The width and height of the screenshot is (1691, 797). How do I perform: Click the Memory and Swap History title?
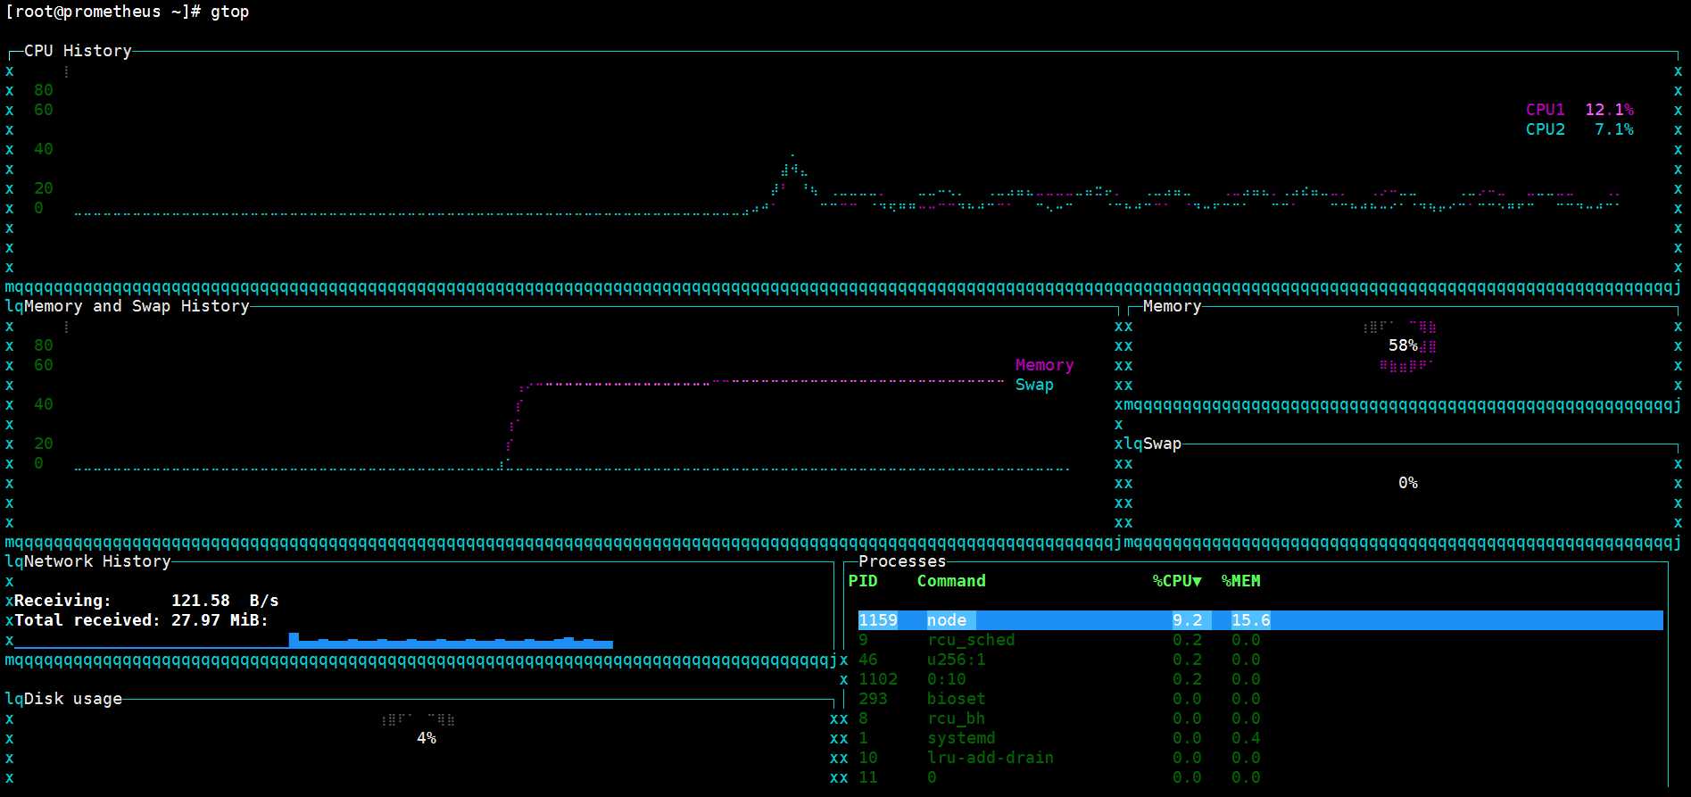137,306
